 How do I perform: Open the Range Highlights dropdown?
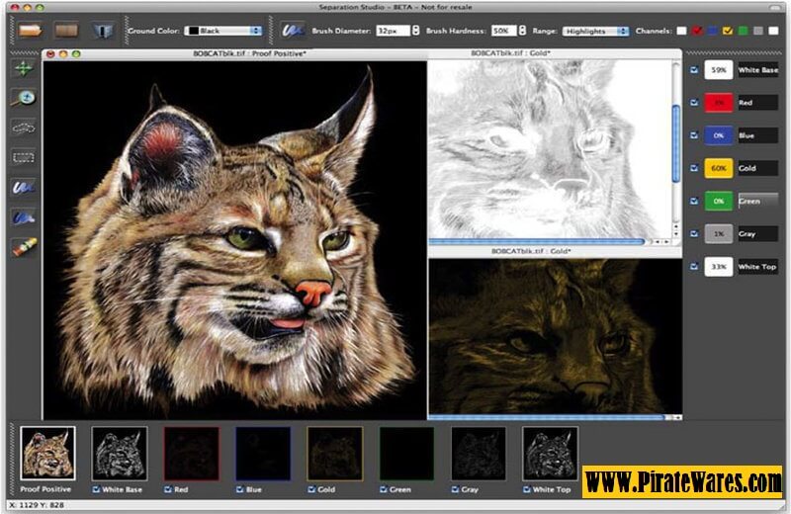click(595, 32)
